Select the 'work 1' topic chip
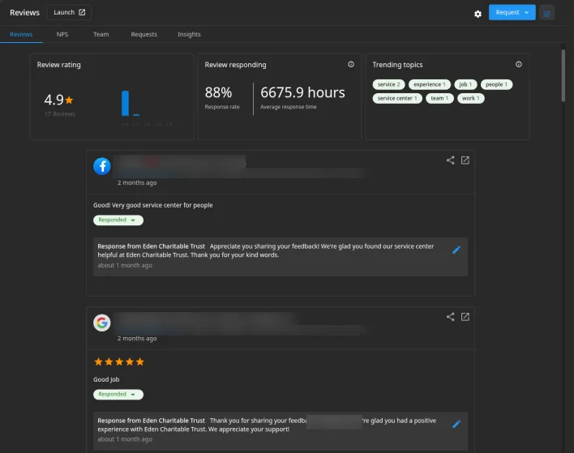Screen dimensions: 574x453 [470, 98]
